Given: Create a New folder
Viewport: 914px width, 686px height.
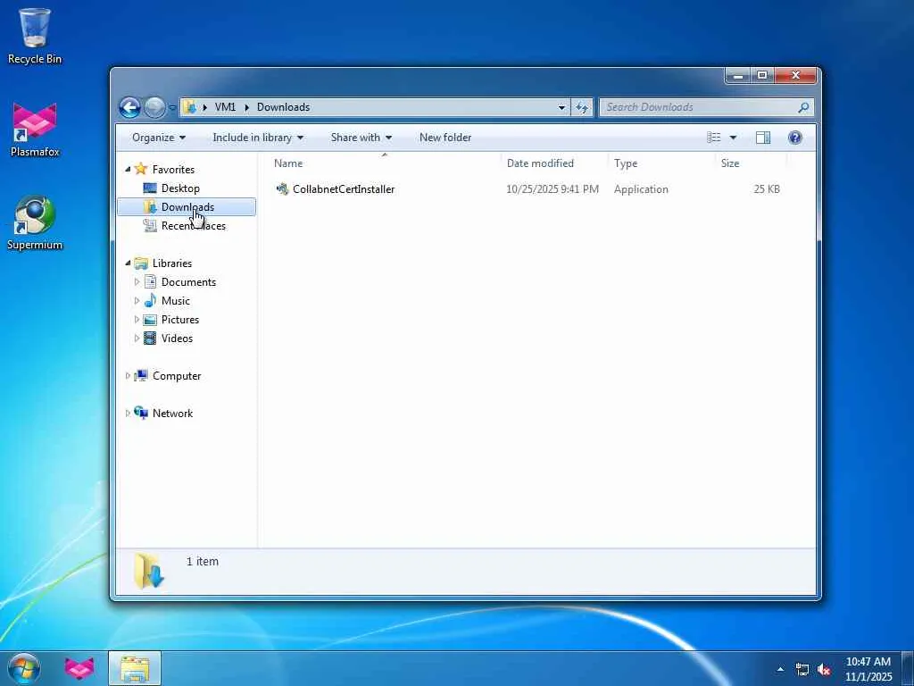Looking at the screenshot, I should click(445, 138).
